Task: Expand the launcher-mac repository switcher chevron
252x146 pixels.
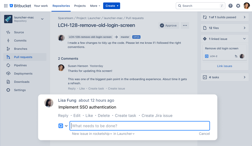Action: click(x=42, y=19)
